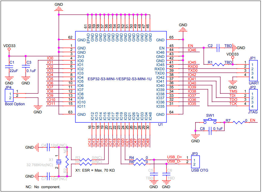Select the JP1 UART connector box
The image size is (262, 193).
point(253,71)
